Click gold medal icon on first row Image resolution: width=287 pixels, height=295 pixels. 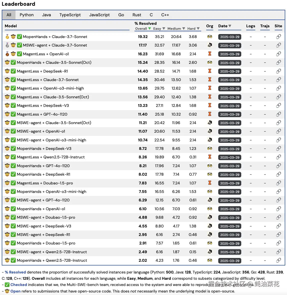[7, 37]
